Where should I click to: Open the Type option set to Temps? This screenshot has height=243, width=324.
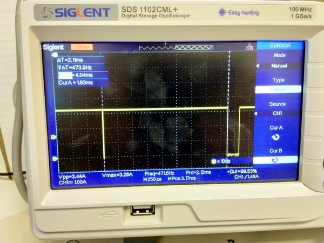coord(277,84)
